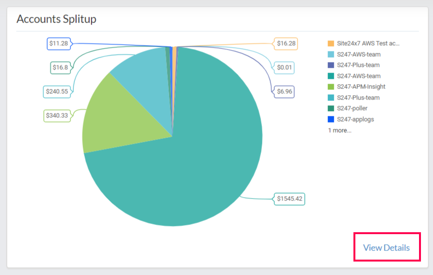The height and width of the screenshot is (275, 433).
Task: Click the $6.96 data label
Action: pyautogui.click(x=284, y=91)
